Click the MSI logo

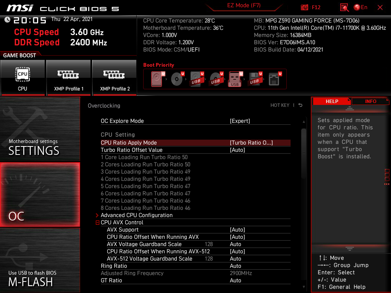point(20,8)
